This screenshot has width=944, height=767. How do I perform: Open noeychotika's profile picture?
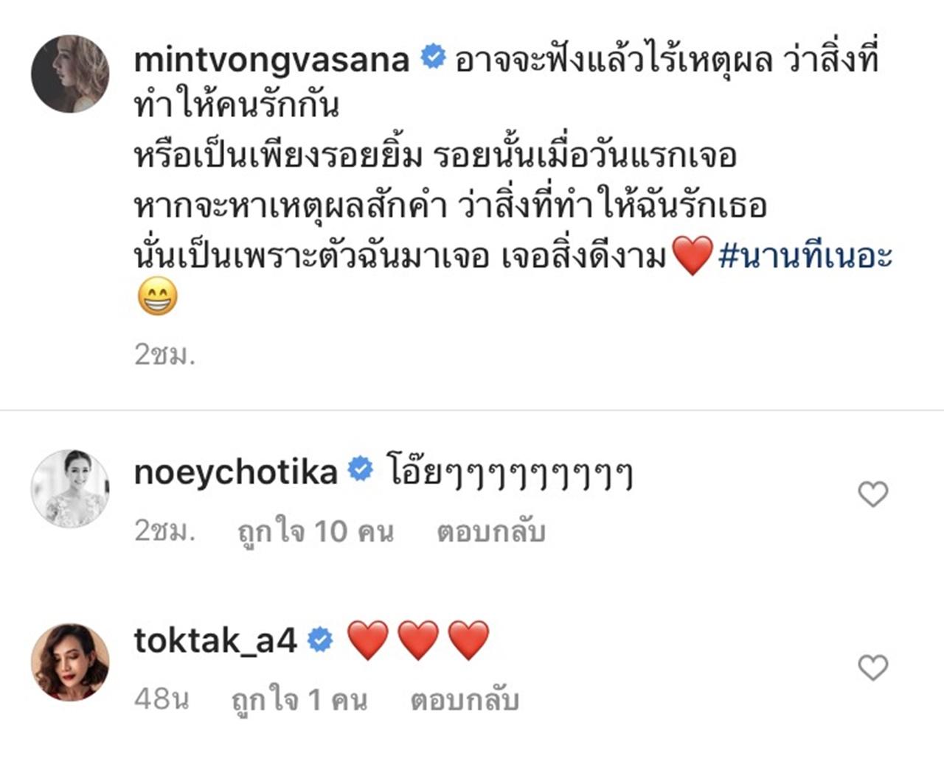(x=70, y=488)
